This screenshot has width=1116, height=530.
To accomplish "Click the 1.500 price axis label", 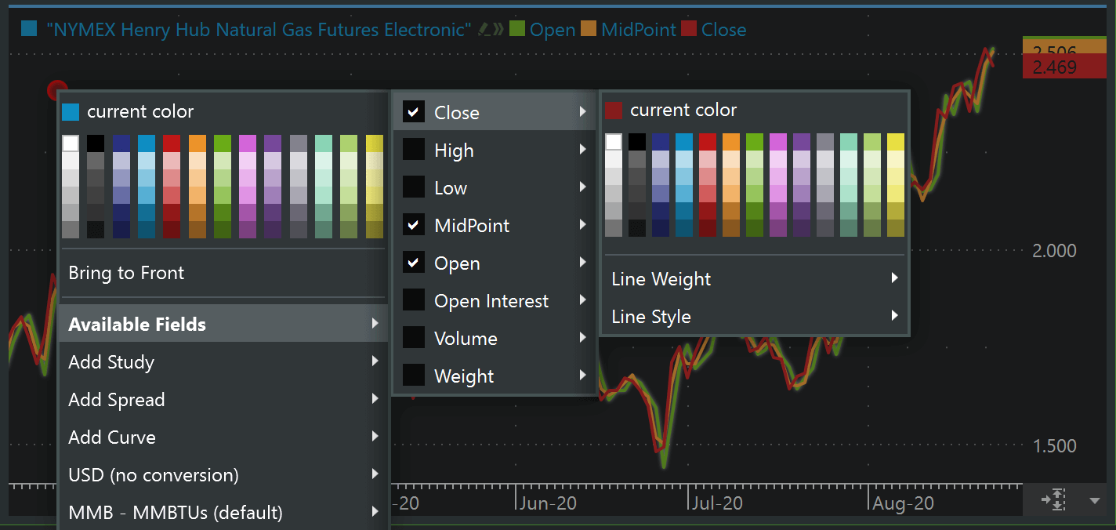I will 1055,446.
